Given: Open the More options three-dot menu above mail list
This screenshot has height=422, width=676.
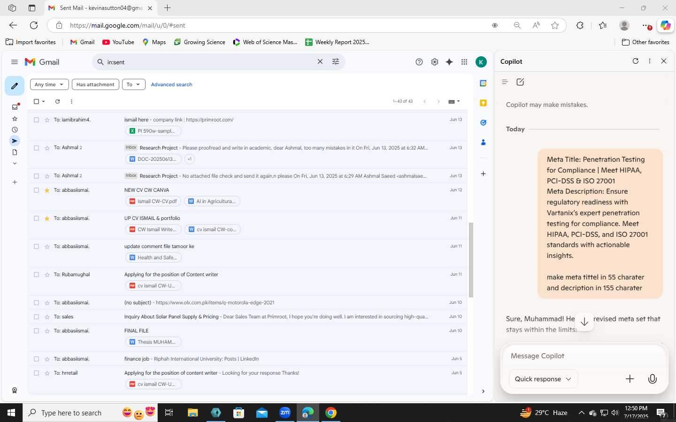Looking at the screenshot, I should click(71, 101).
